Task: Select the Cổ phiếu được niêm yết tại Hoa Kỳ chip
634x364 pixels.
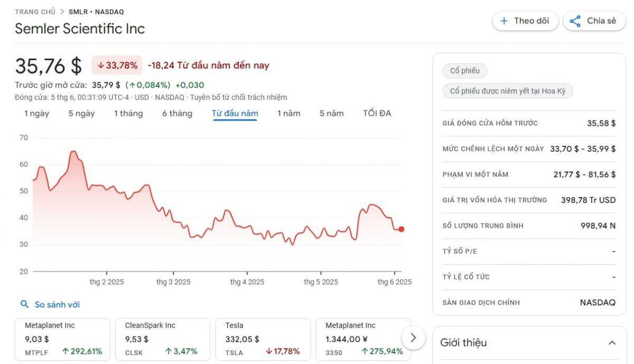Action: (508, 90)
